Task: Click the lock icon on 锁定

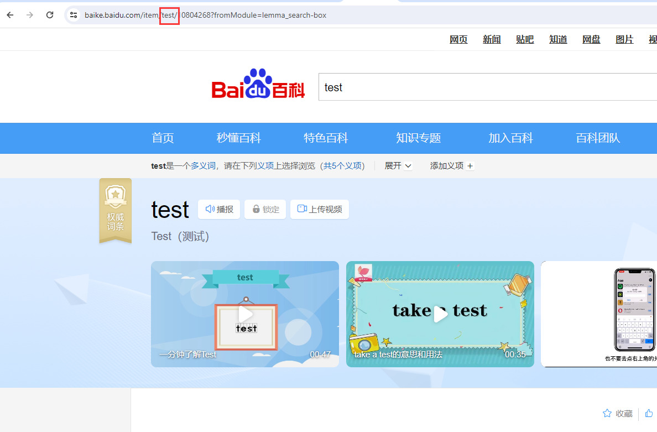Action: click(256, 209)
